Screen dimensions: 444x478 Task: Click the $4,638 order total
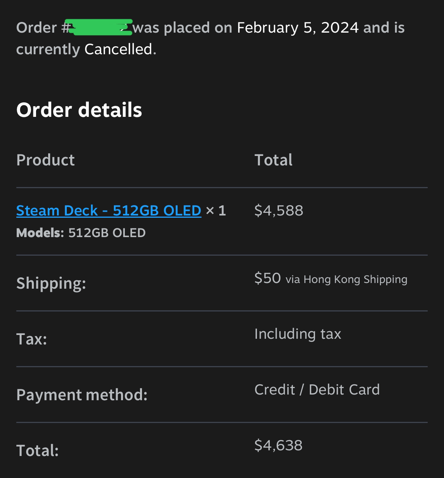click(x=279, y=445)
